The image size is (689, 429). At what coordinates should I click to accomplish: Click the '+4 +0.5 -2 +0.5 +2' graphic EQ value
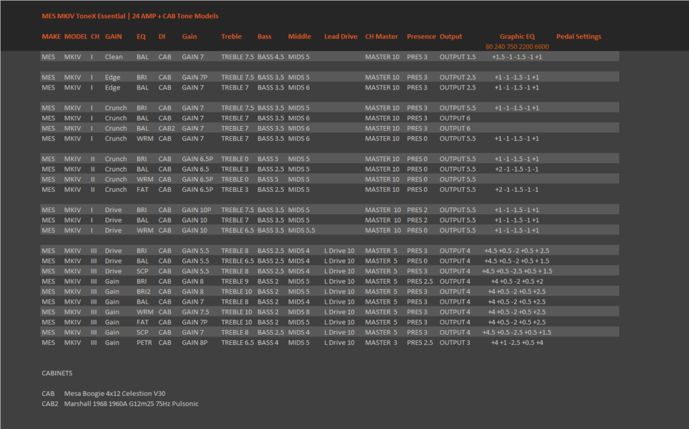click(517, 281)
